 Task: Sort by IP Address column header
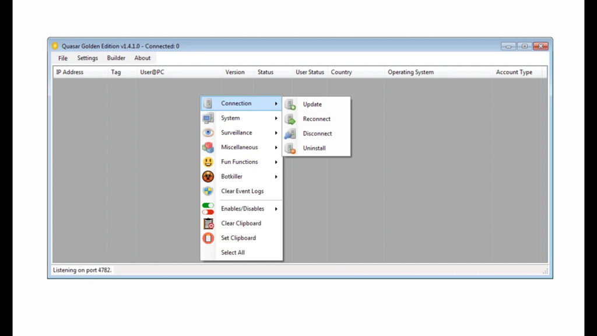pyautogui.click(x=80, y=72)
